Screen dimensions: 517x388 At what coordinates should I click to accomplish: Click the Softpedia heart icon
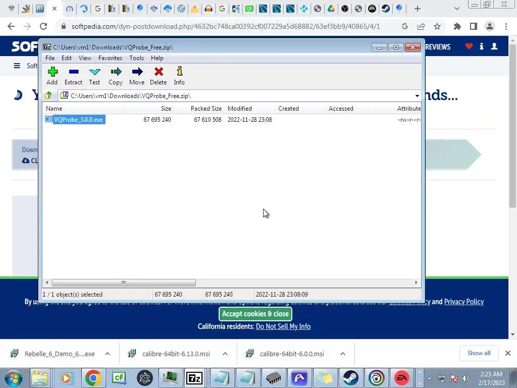(469, 46)
